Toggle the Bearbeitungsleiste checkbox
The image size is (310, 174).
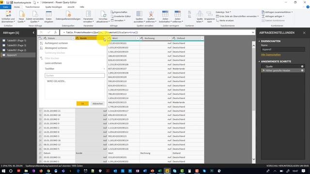click(12, 2)
